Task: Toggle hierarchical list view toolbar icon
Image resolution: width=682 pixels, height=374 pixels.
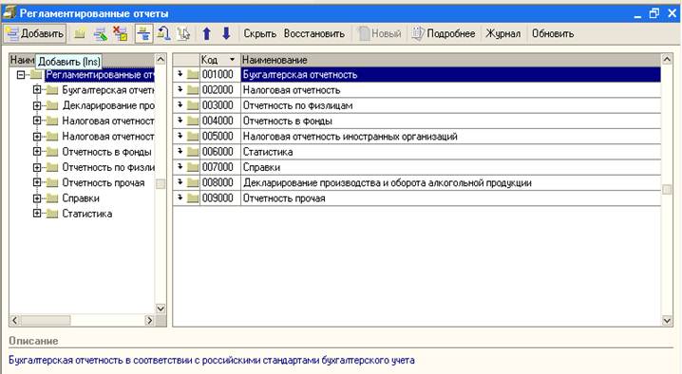Action: point(144,33)
